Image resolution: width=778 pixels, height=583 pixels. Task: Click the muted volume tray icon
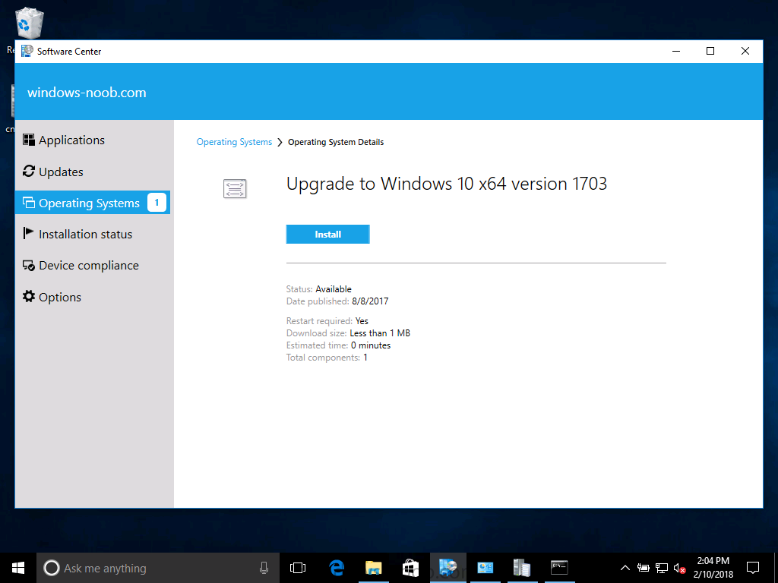680,568
